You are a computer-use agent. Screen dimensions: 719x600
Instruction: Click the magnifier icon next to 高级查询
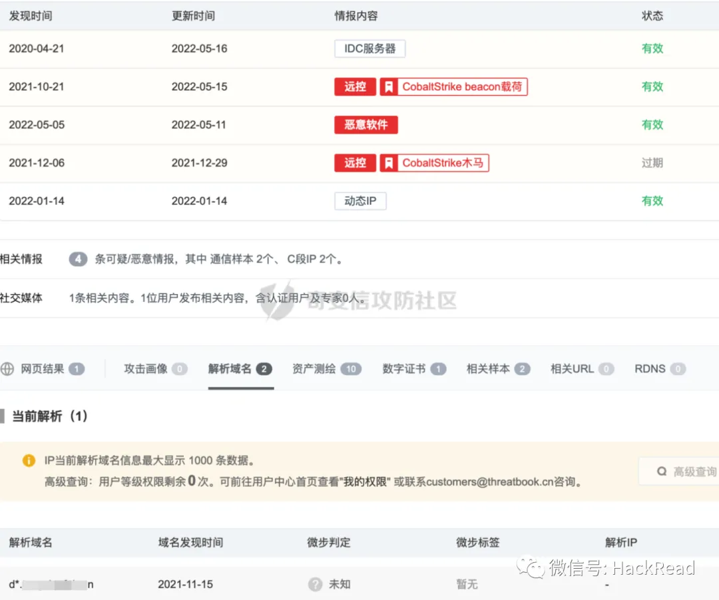pos(662,471)
